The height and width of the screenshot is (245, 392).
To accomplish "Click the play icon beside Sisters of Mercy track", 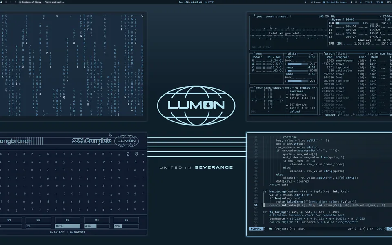I will coord(20,2).
